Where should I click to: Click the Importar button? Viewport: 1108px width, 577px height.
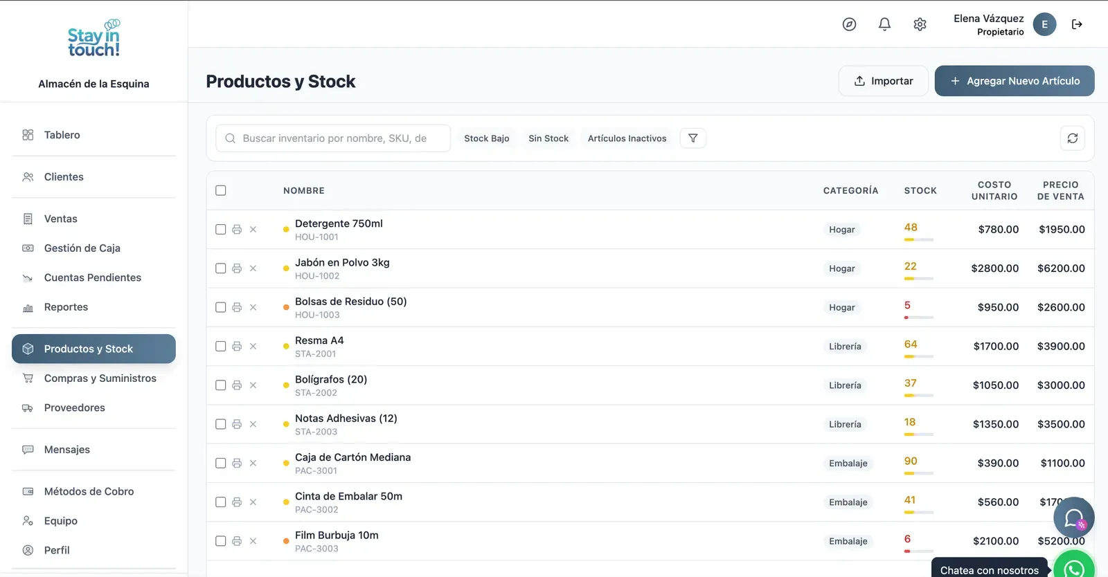(884, 81)
